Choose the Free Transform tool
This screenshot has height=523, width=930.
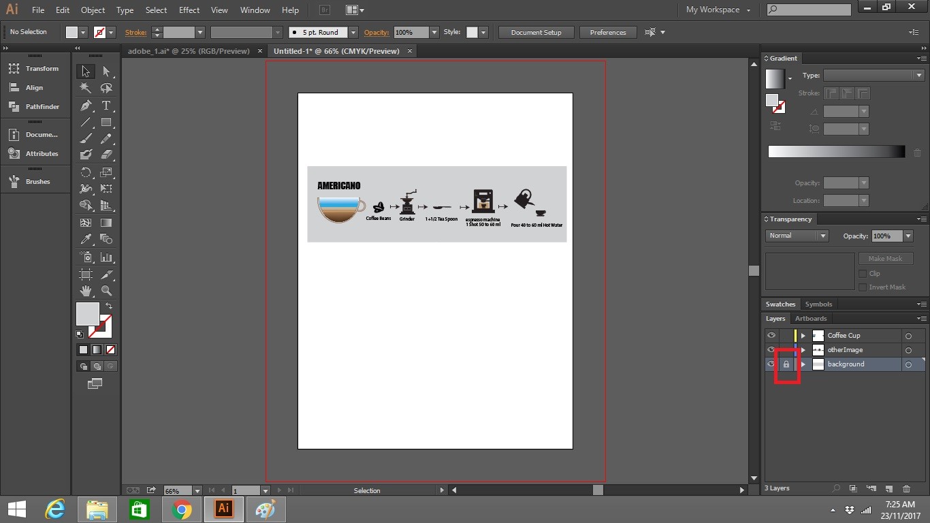click(x=106, y=189)
